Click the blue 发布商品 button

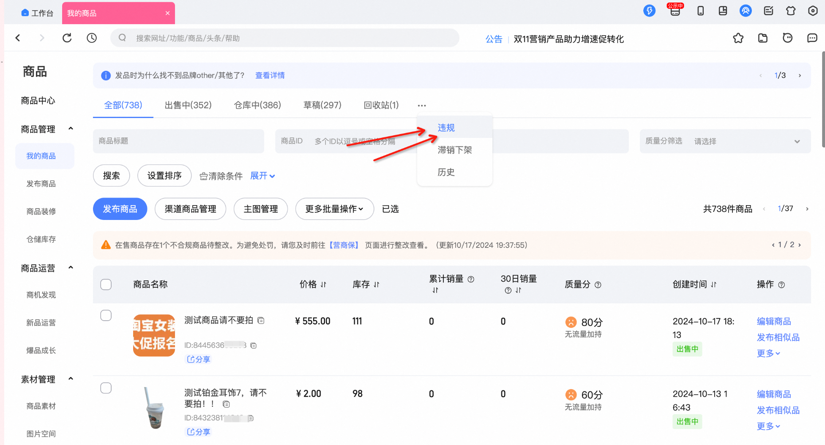pos(120,209)
